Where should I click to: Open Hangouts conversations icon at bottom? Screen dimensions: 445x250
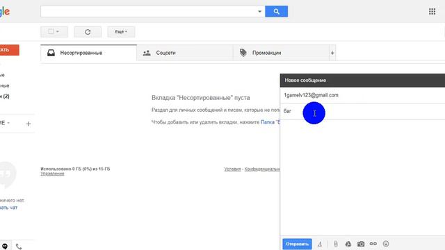tap(5, 247)
